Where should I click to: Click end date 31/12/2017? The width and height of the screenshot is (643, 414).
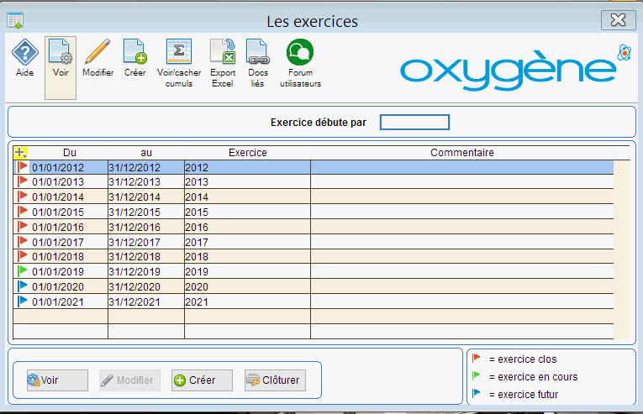click(134, 242)
